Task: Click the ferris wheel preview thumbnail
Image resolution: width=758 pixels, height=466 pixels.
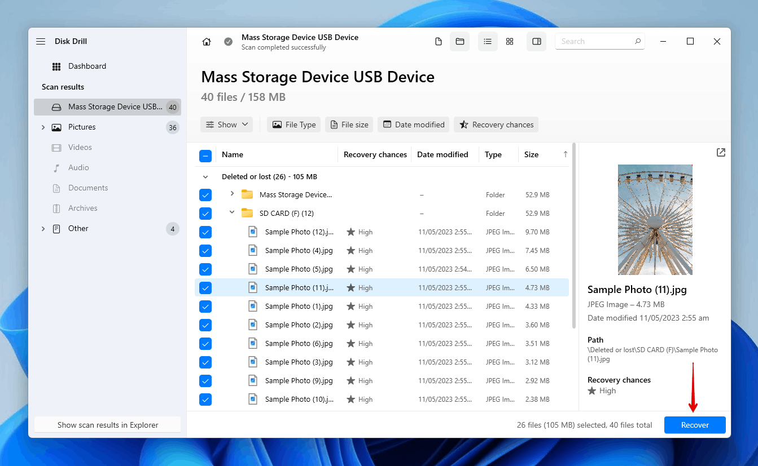Action: [655, 220]
